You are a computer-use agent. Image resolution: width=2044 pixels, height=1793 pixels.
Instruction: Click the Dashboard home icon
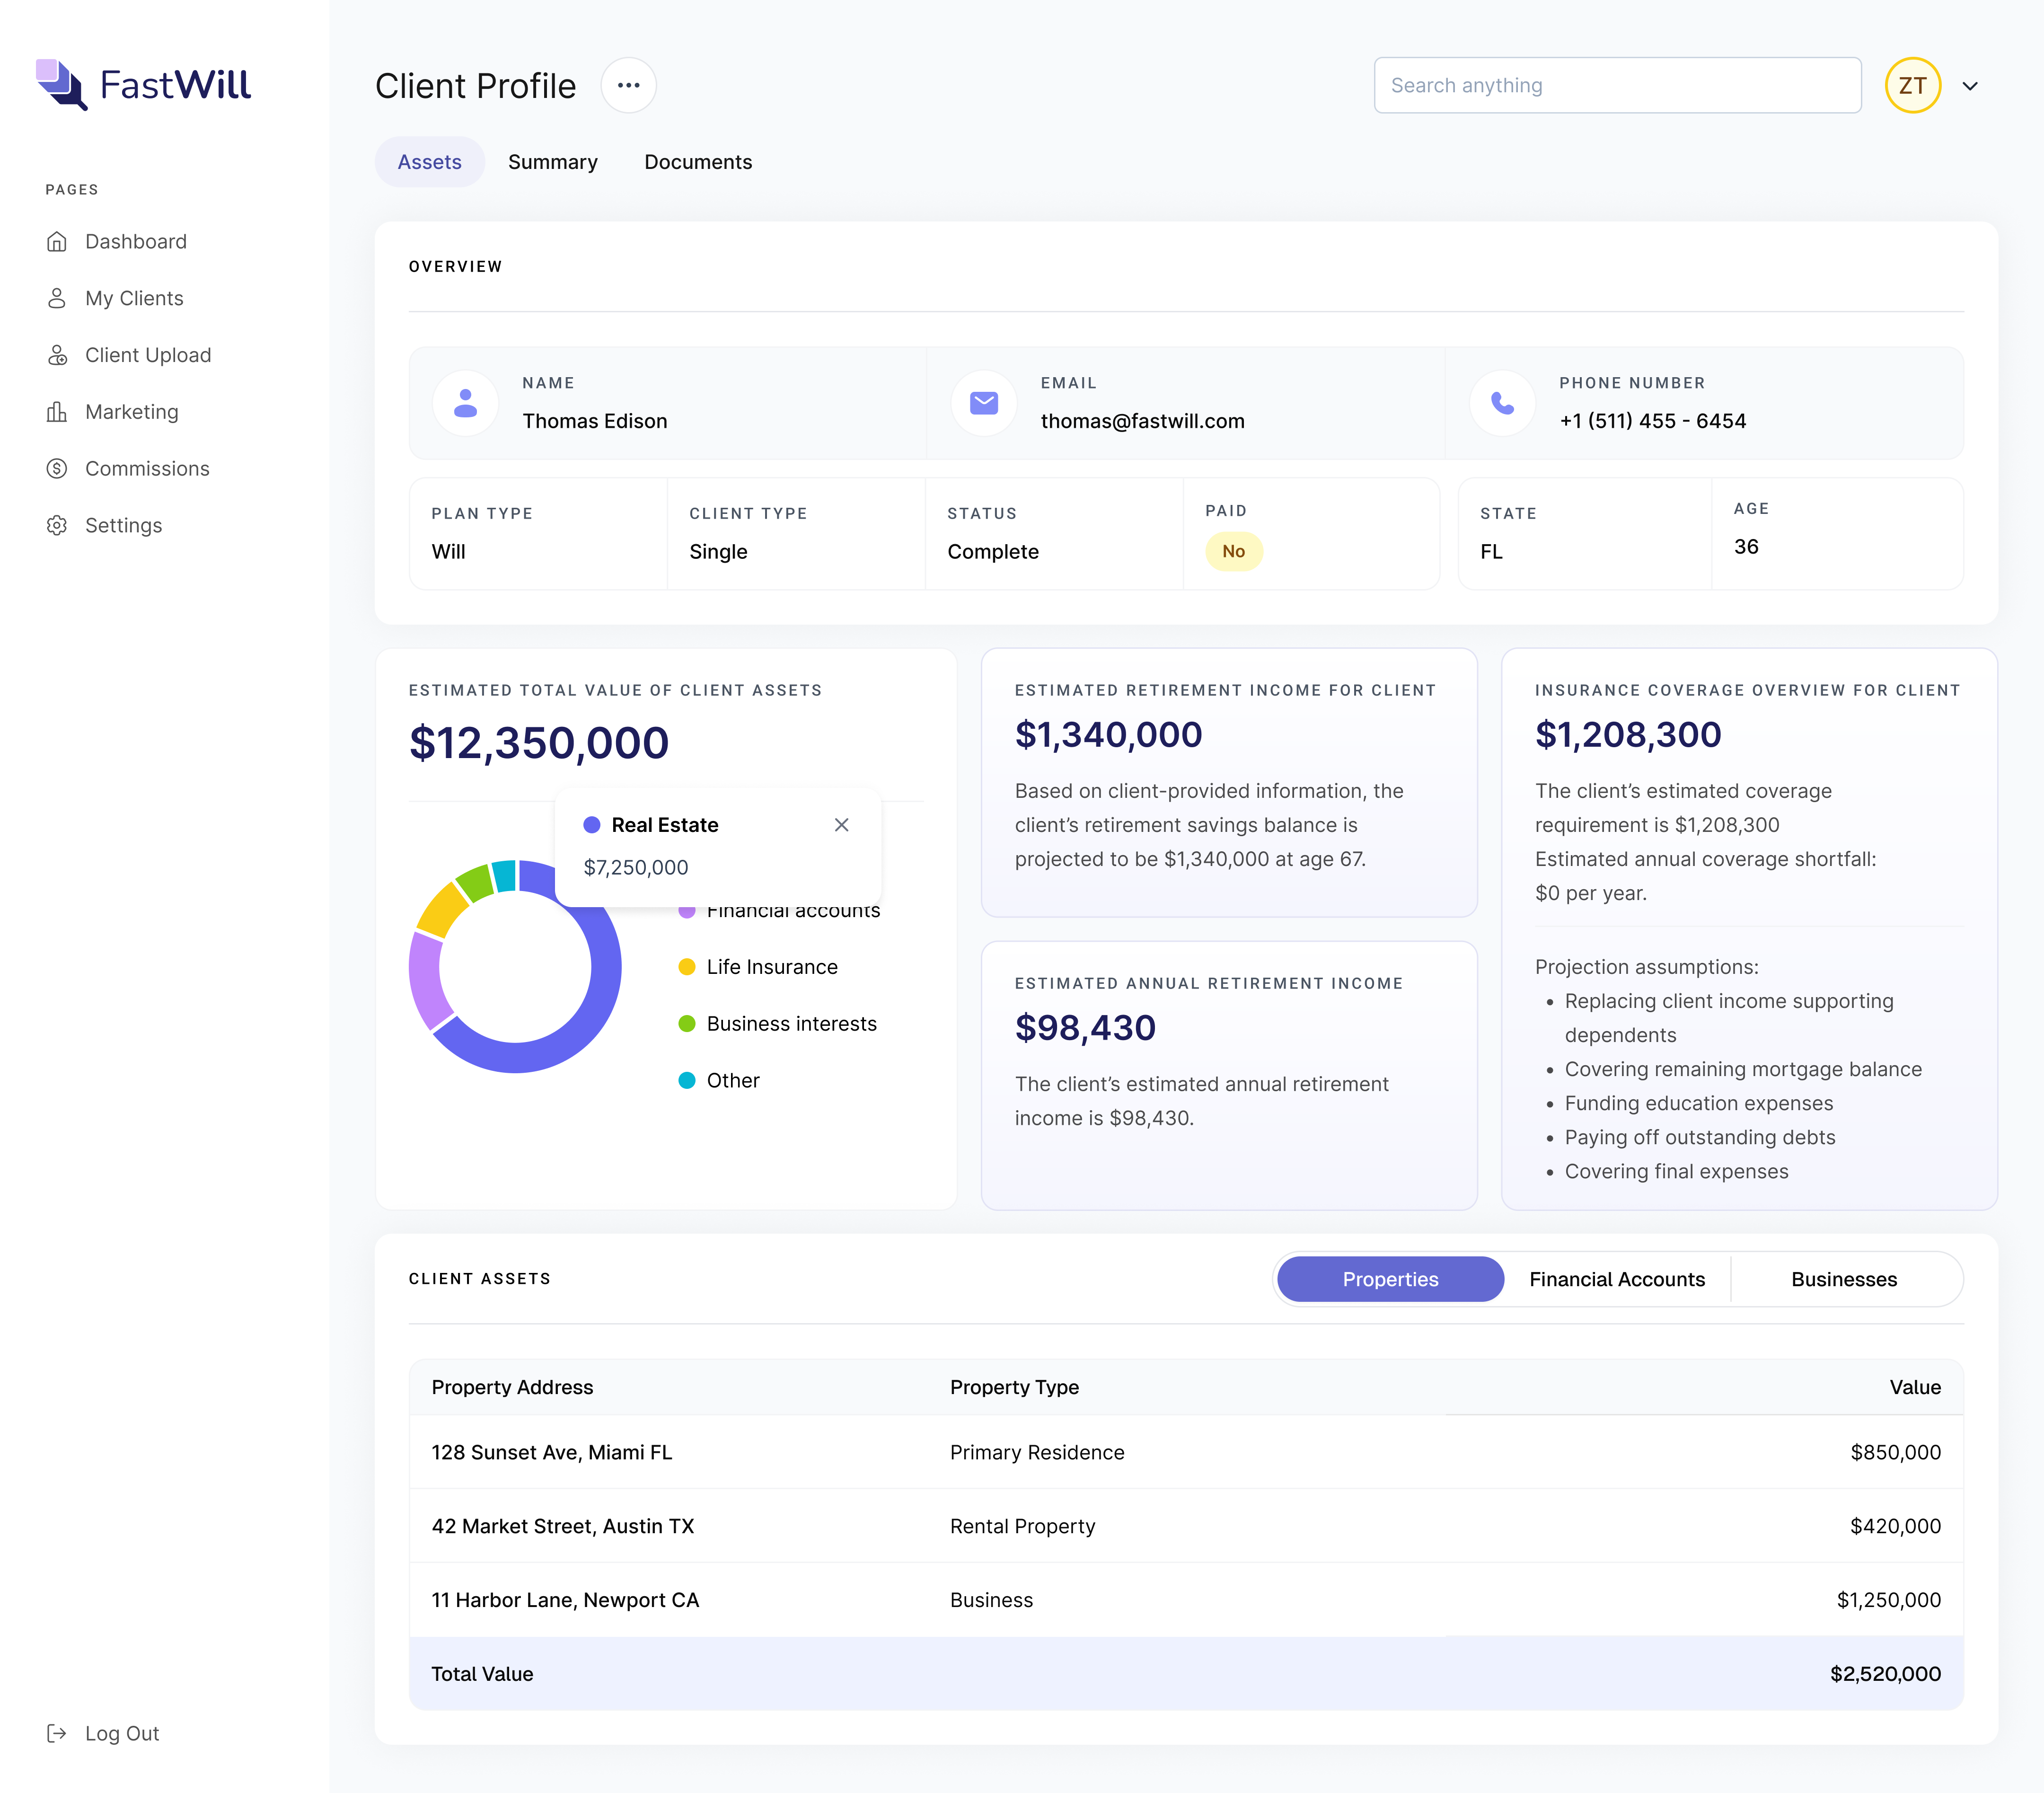[57, 241]
